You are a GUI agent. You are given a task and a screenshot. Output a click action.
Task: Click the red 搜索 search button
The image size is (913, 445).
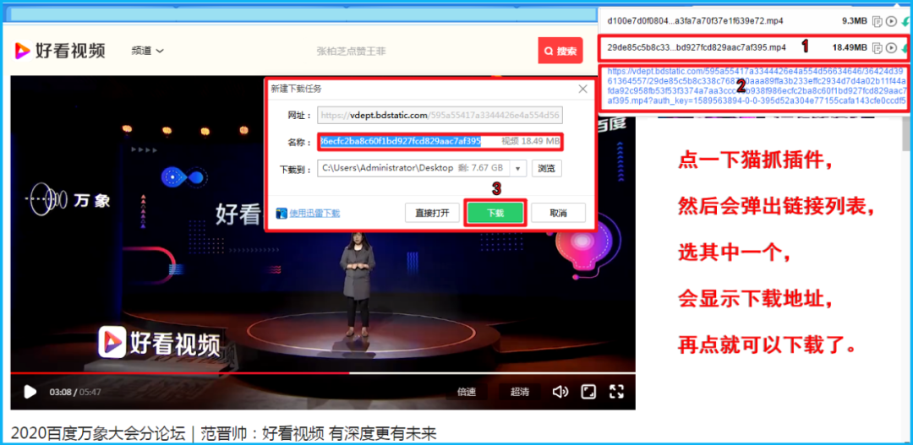click(560, 52)
